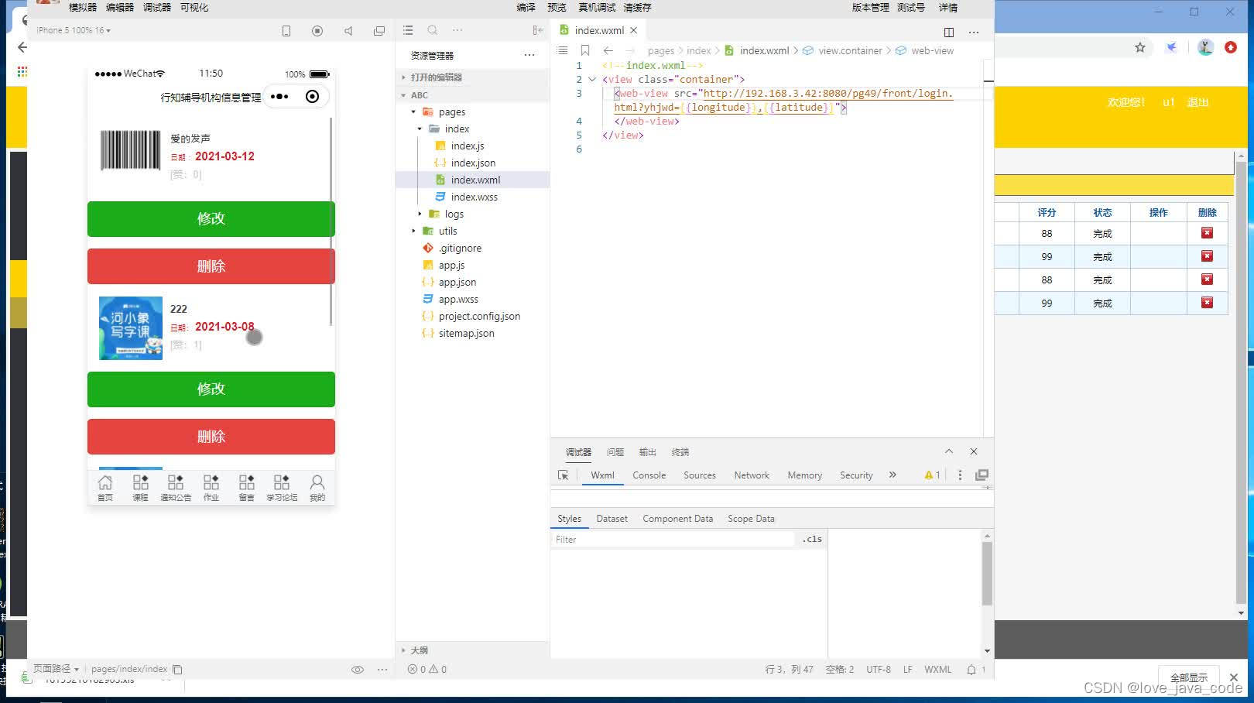Screen dimensions: 1254x703
Task: Click the Styles pane vertical scrollbar
Action: pyautogui.click(x=987, y=574)
